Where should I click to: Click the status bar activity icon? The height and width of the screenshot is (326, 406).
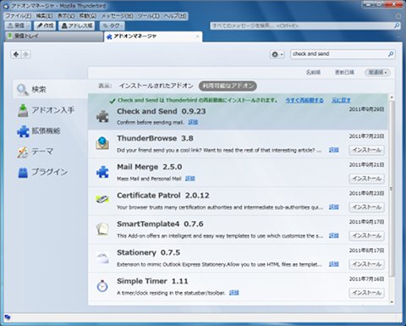click(8, 318)
